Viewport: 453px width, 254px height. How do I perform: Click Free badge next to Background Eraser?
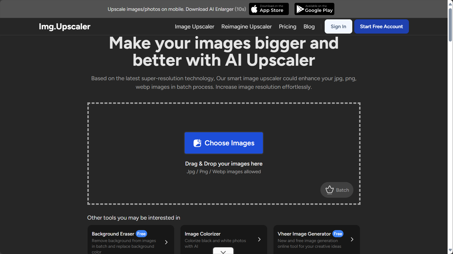click(x=141, y=234)
